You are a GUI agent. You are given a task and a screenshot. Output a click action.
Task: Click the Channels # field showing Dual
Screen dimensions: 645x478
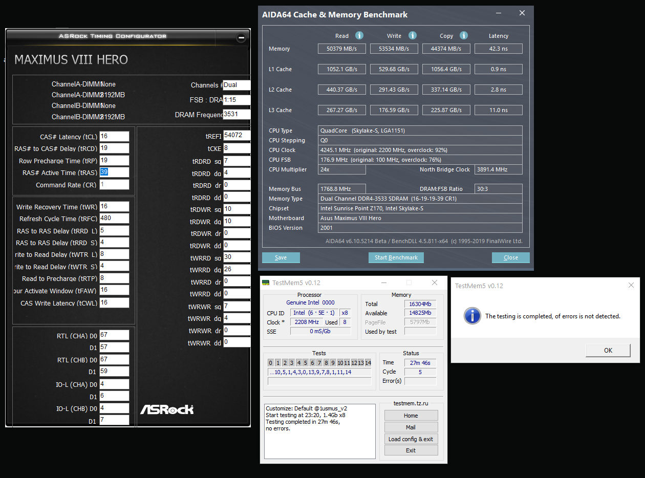(237, 85)
